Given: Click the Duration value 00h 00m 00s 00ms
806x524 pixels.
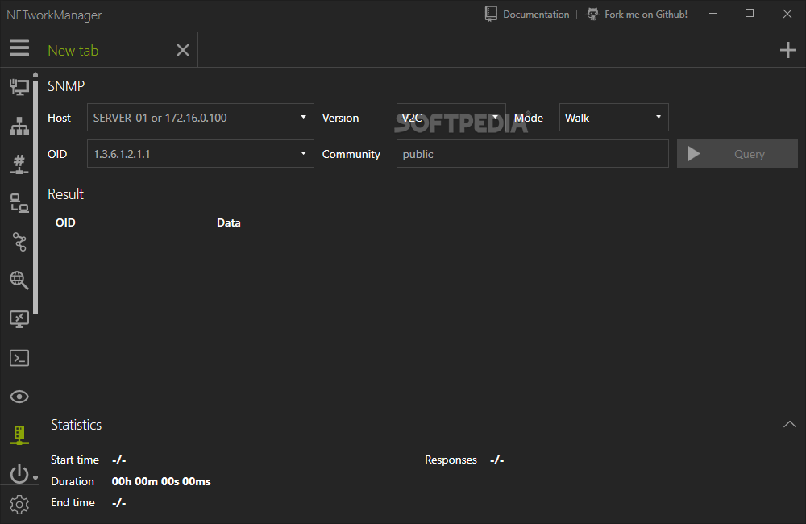Looking at the screenshot, I should click(161, 481).
